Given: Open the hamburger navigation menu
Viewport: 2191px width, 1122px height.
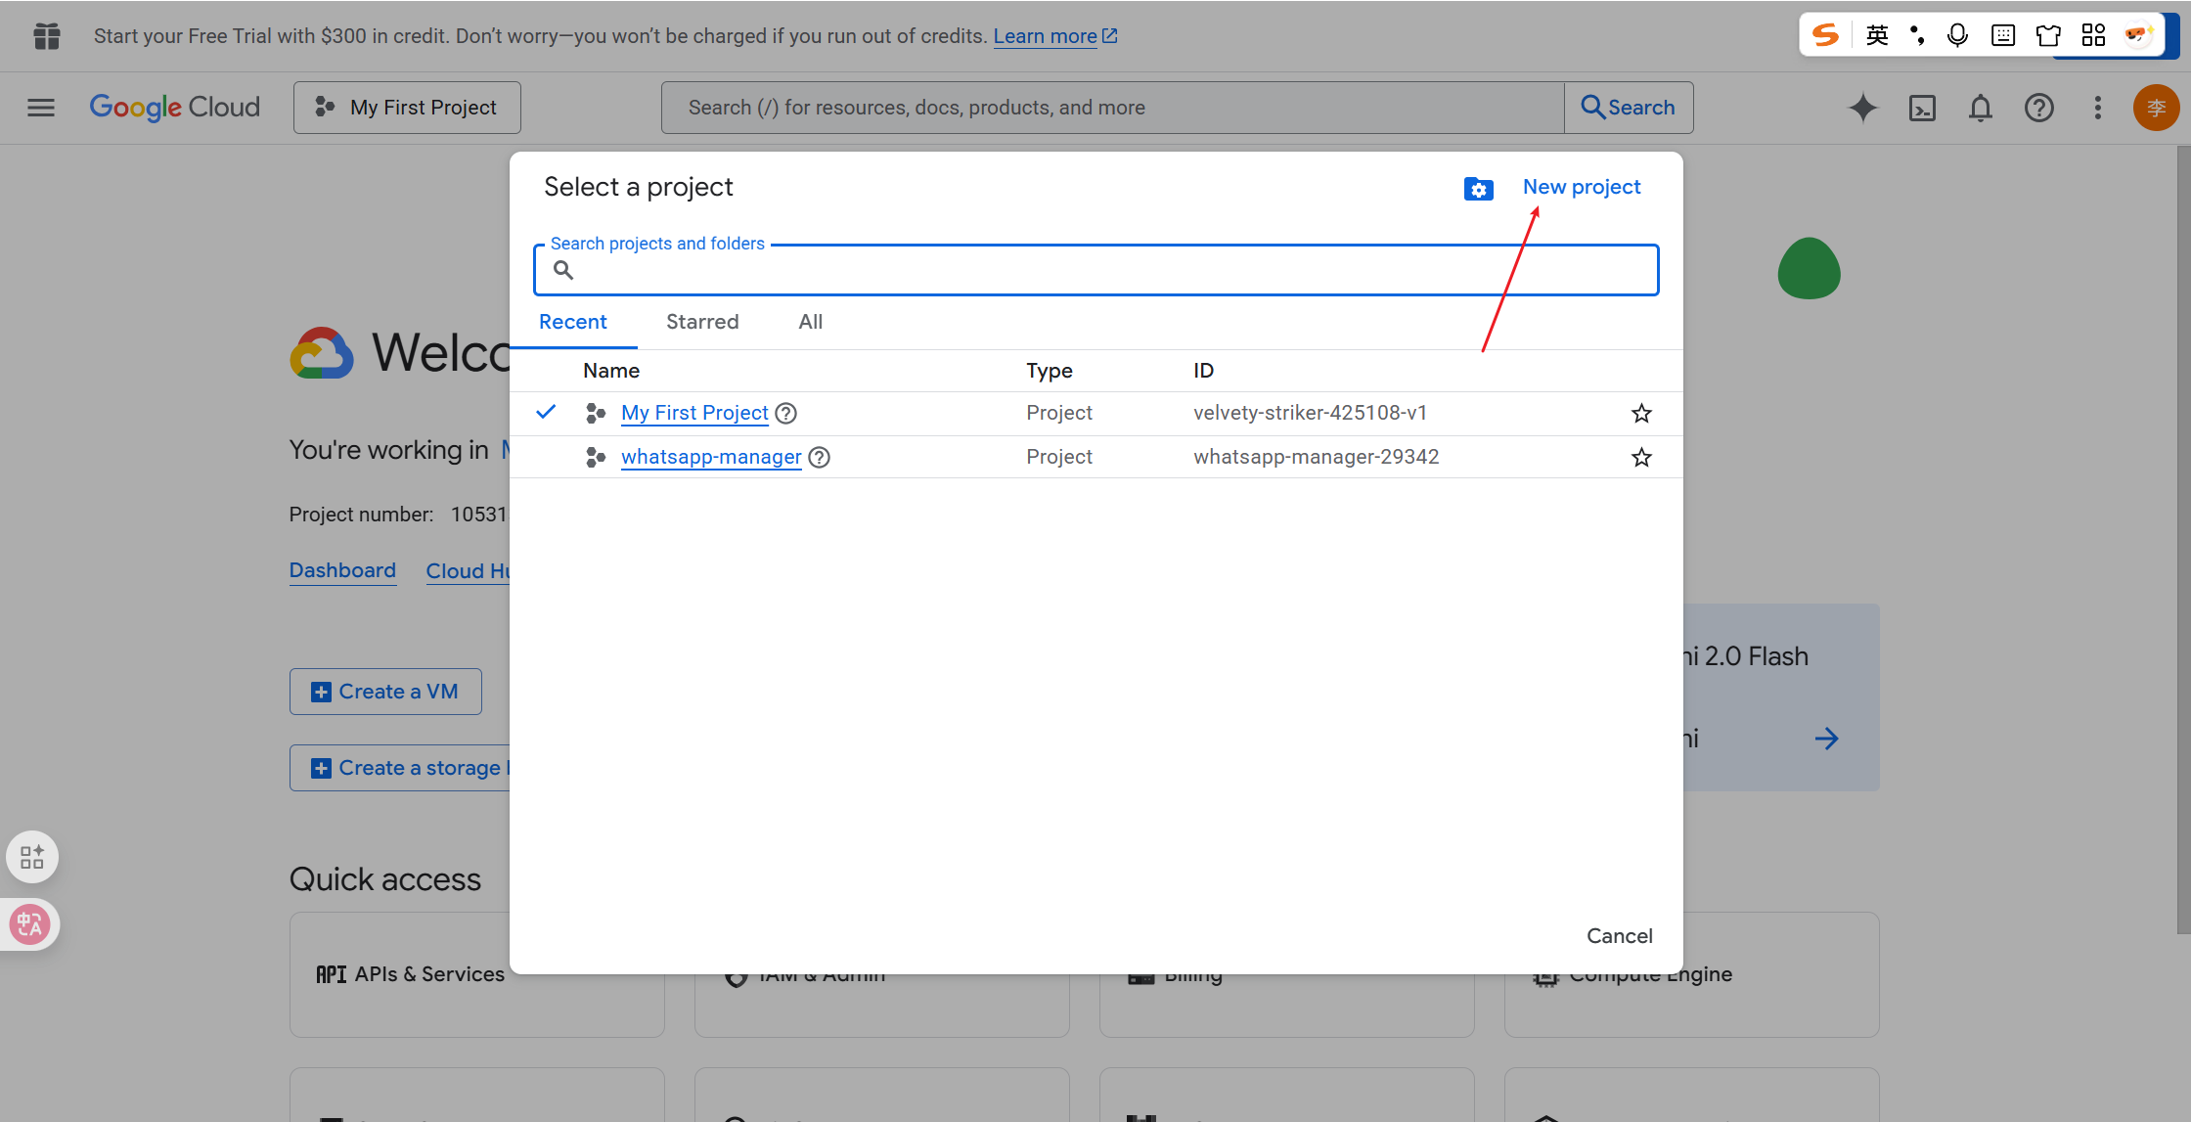Looking at the screenshot, I should pyautogui.click(x=41, y=108).
